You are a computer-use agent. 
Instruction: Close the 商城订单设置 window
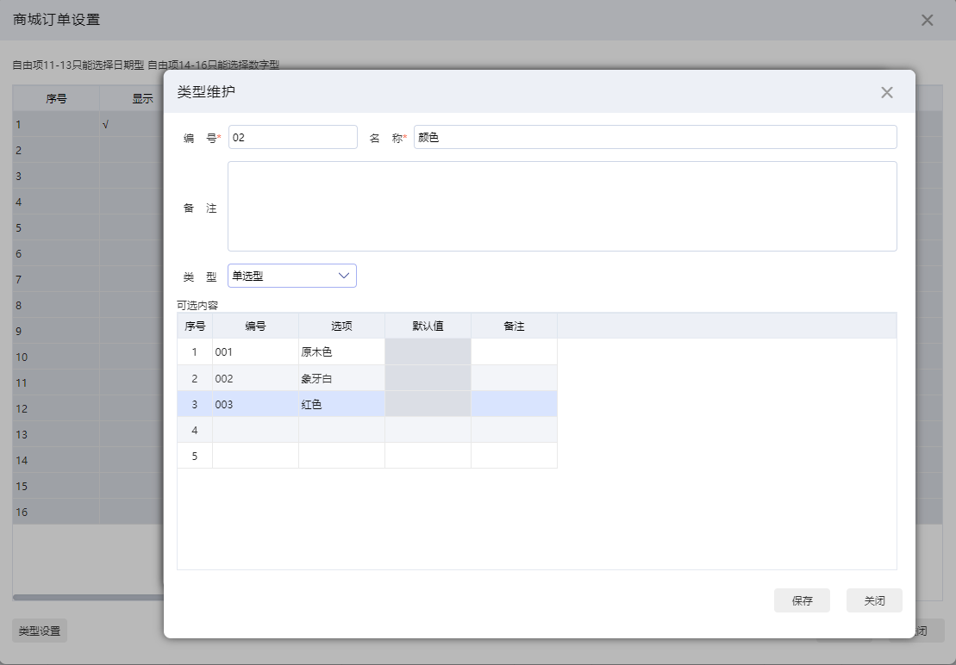click(x=927, y=20)
